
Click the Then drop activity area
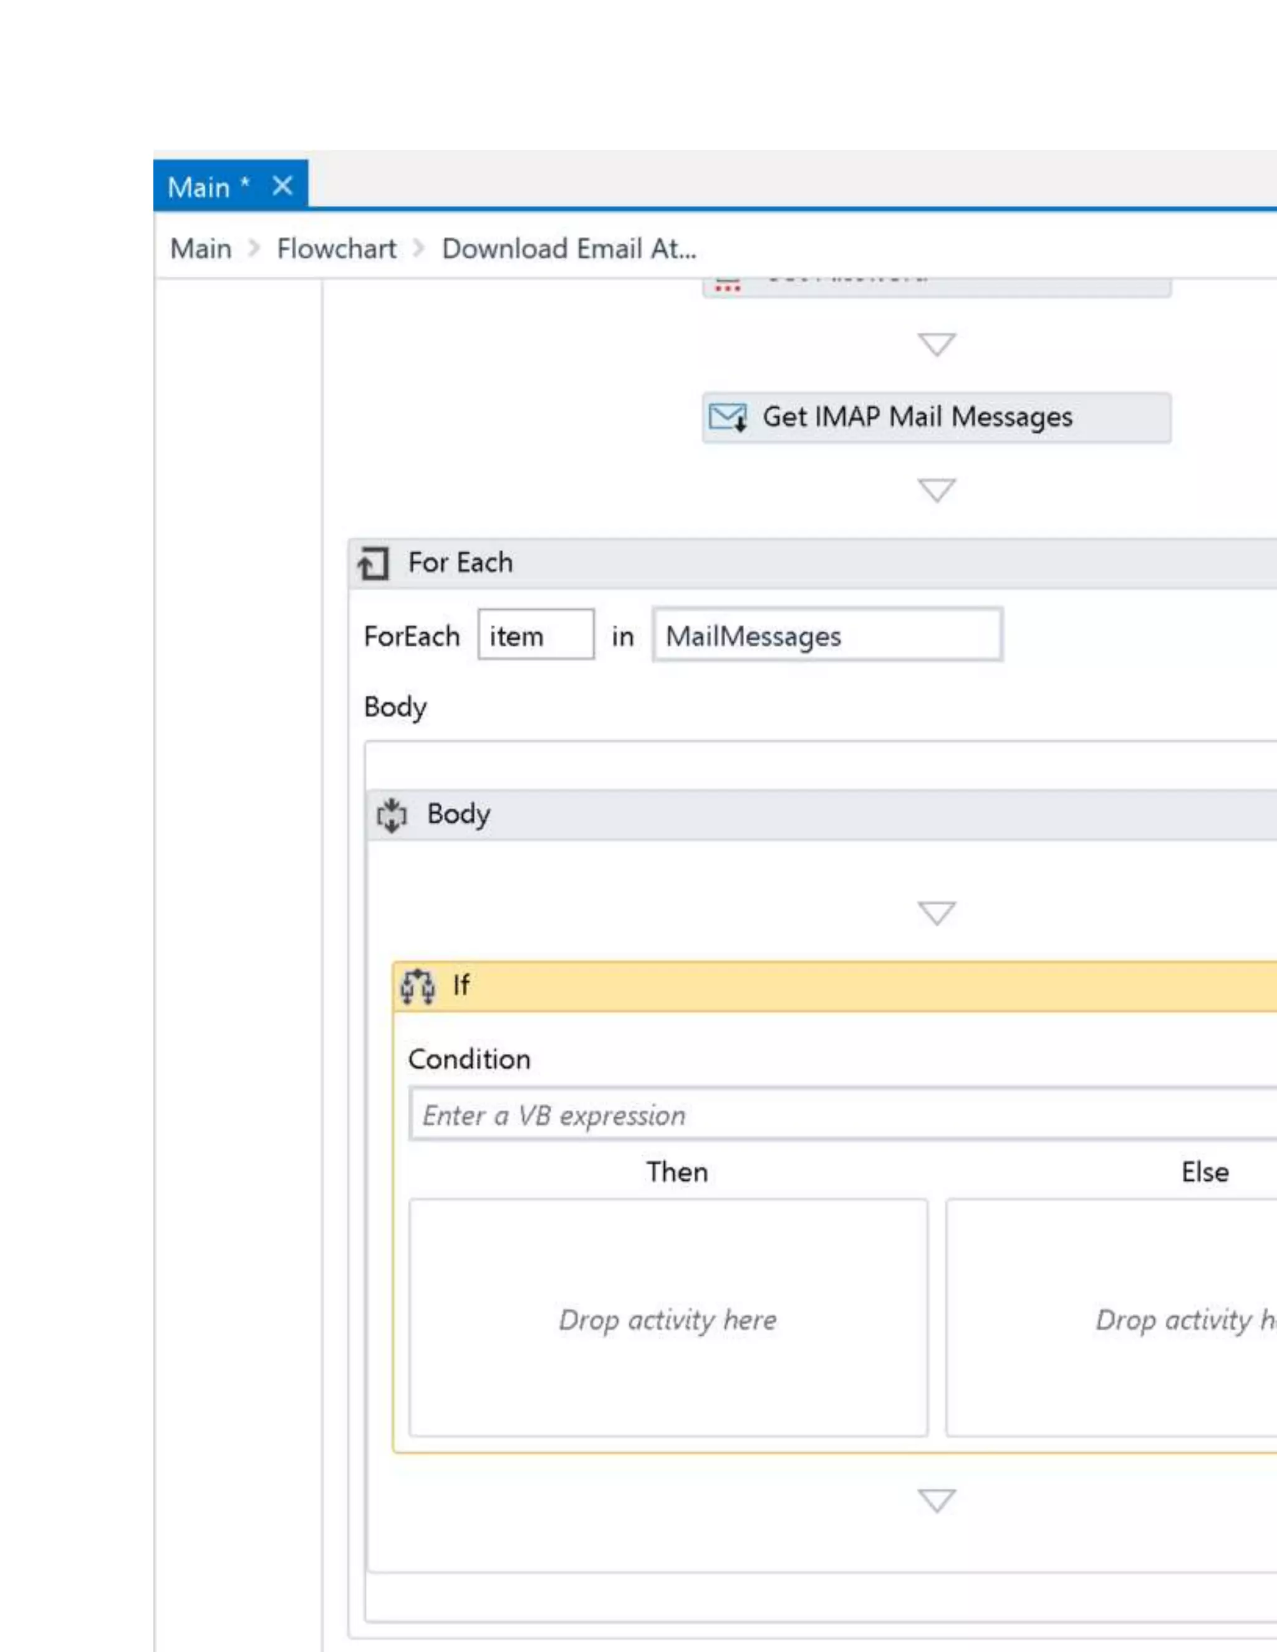click(667, 1319)
